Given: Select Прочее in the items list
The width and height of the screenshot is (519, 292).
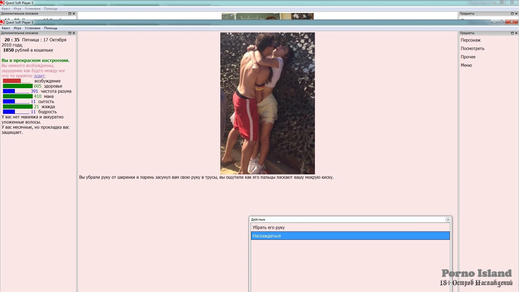Looking at the screenshot, I should (468, 57).
